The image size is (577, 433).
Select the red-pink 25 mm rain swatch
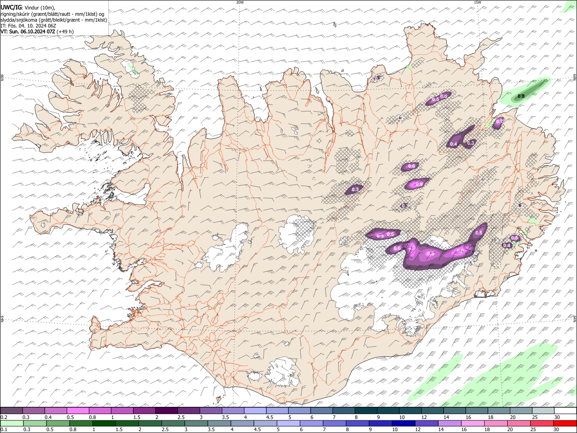542,423
